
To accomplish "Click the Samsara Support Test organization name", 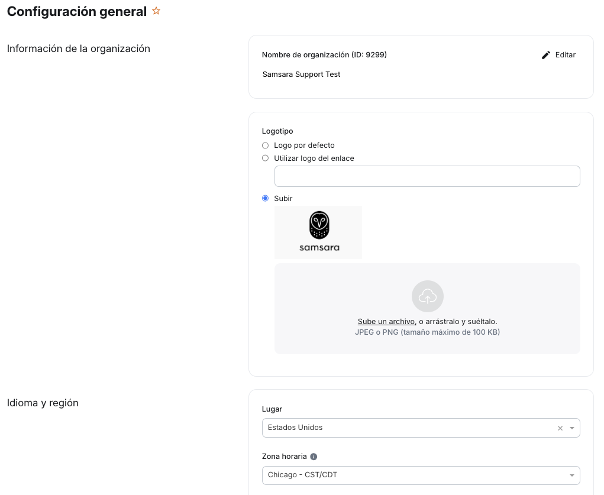I will click(x=302, y=75).
